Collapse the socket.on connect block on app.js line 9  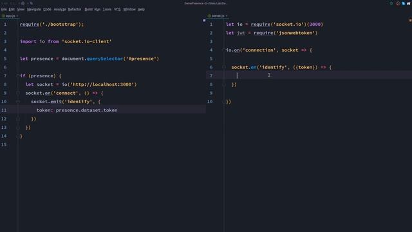[x=18, y=93]
